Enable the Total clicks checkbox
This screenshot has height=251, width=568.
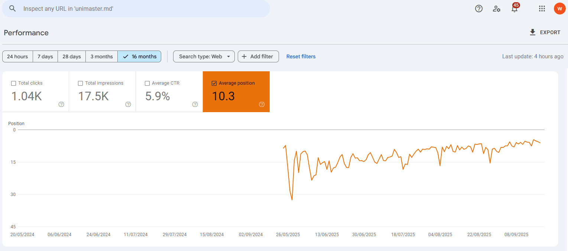click(x=14, y=83)
